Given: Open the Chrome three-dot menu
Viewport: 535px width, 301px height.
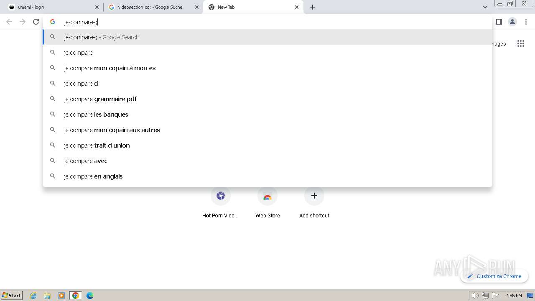Looking at the screenshot, I should click(x=526, y=22).
